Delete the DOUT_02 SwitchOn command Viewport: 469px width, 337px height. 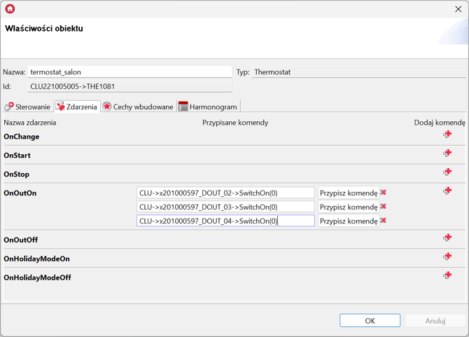pyautogui.click(x=384, y=193)
